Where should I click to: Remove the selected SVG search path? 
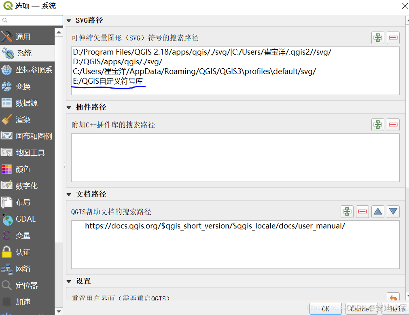(x=393, y=38)
